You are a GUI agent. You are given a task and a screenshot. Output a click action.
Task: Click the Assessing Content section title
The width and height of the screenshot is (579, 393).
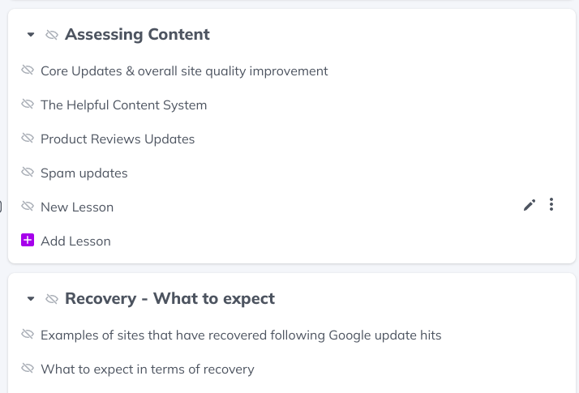point(137,35)
